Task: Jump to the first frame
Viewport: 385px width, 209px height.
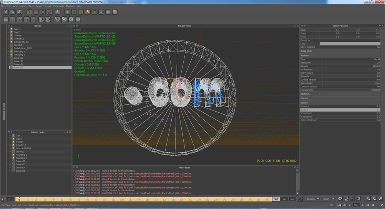Action: tap(339, 205)
